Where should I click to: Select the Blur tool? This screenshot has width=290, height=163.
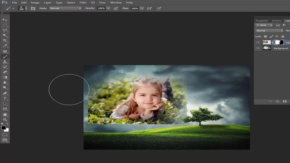point(5,82)
